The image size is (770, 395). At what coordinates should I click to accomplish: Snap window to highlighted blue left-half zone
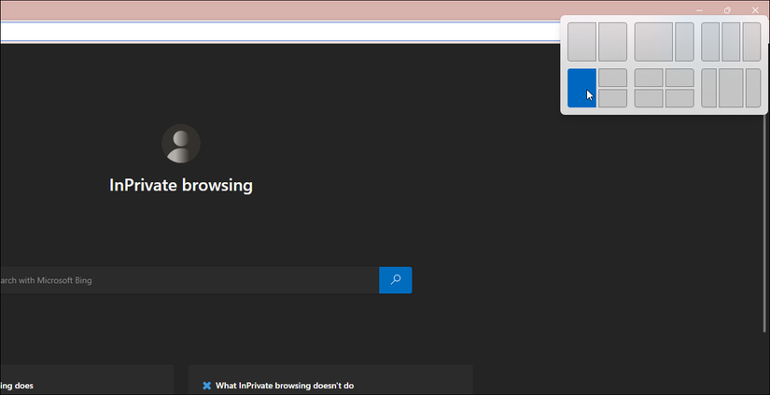pyautogui.click(x=581, y=88)
